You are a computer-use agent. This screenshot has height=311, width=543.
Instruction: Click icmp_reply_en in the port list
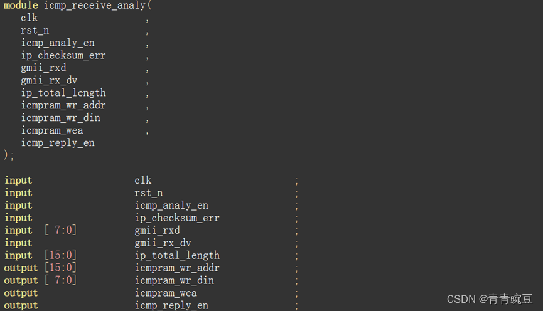[x=58, y=143]
